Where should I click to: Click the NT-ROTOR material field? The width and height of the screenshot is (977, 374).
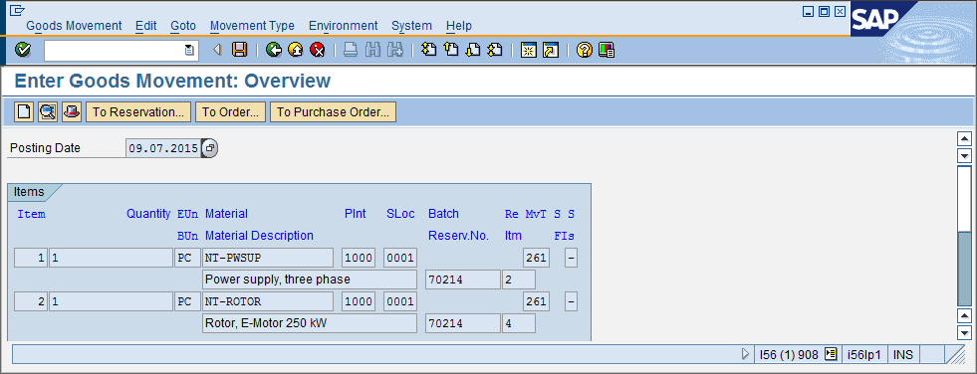click(268, 301)
